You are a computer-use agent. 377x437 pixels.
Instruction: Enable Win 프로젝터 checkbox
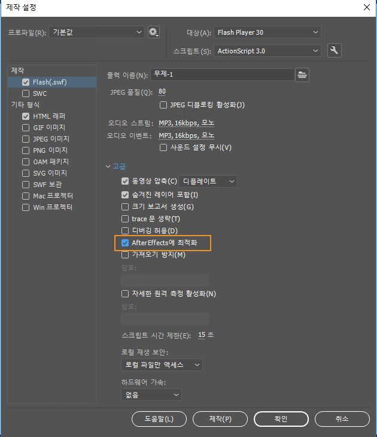click(26, 207)
